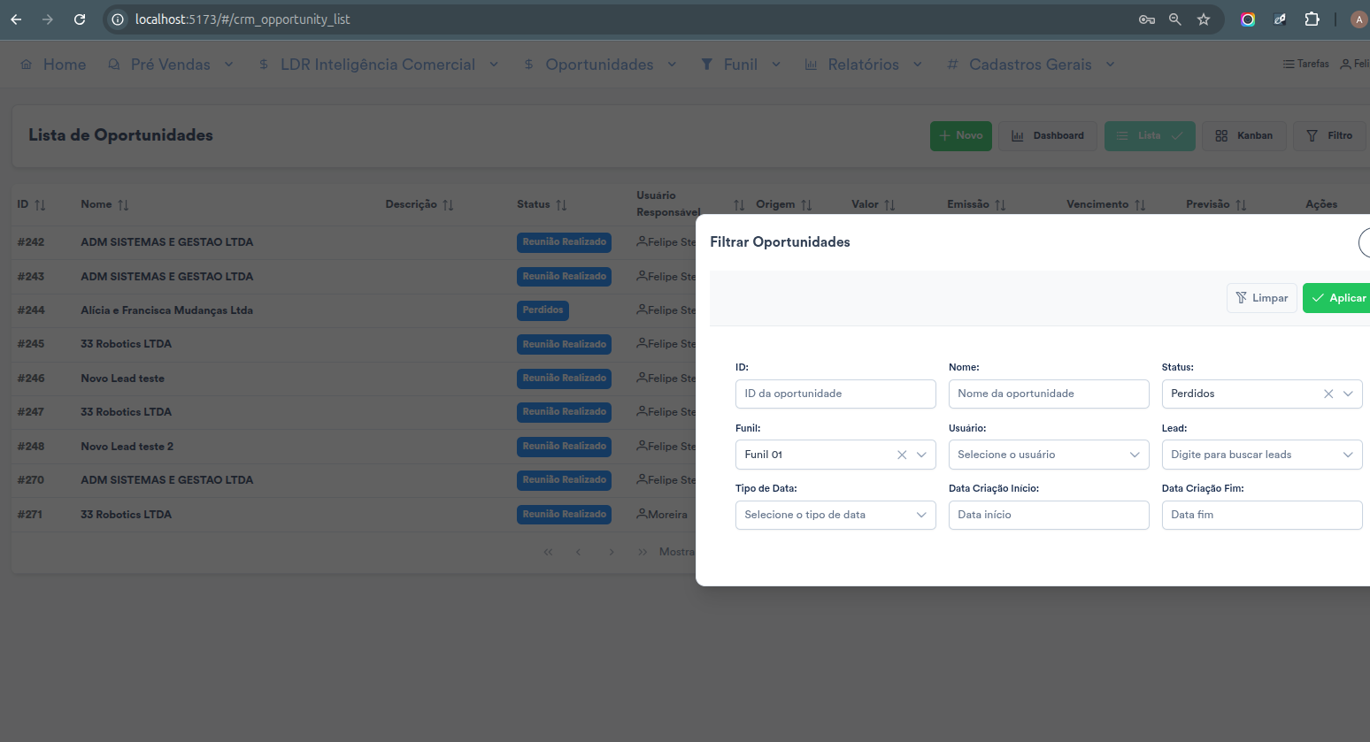Click Aplicar to apply filters
The height and width of the screenshot is (742, 1370).
[x=1338, y=298]
